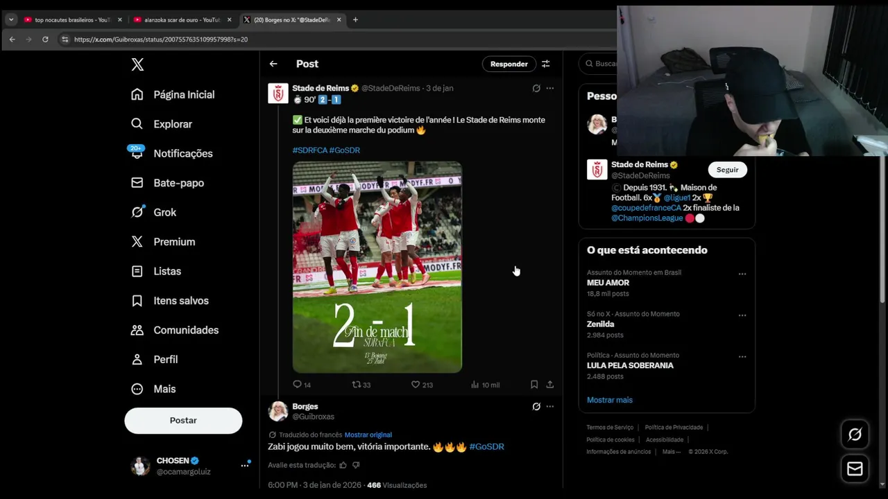Rate translation thumbs down
Image resolution: width=888 pixels, height=499 pixels.
[356, 465]
